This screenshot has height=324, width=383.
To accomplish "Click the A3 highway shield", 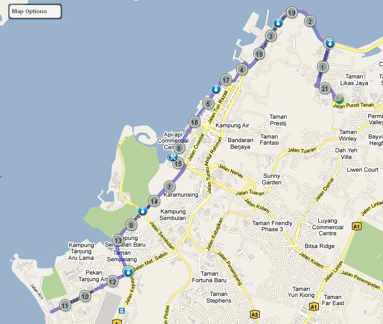I will [255, 314].
